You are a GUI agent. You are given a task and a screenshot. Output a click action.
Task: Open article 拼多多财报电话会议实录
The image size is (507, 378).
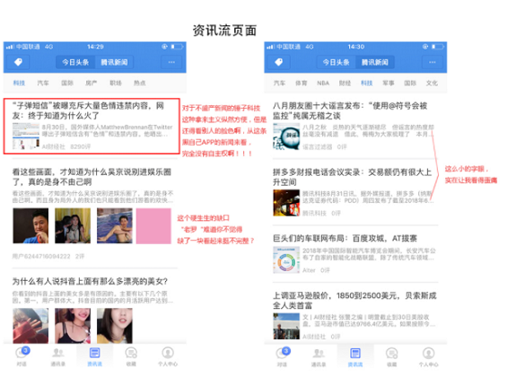353,177
